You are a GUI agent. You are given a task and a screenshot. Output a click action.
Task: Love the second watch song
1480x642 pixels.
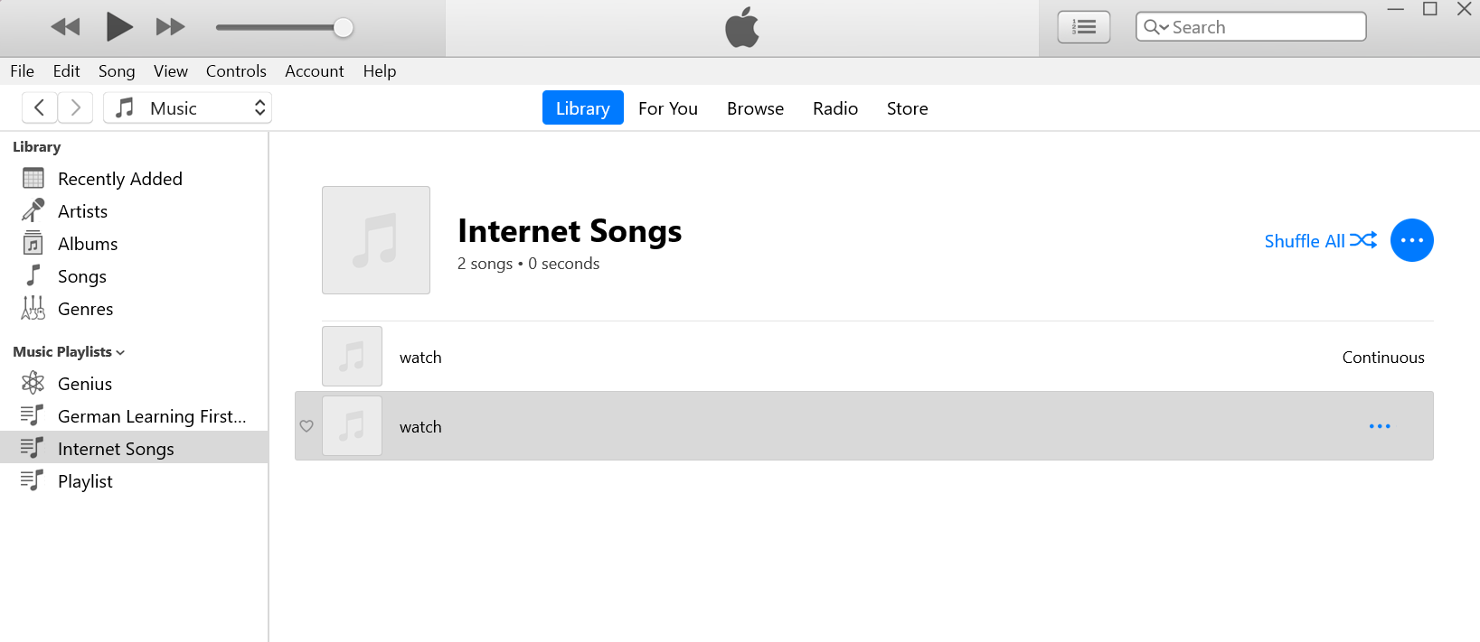click(x=306, y=425)
